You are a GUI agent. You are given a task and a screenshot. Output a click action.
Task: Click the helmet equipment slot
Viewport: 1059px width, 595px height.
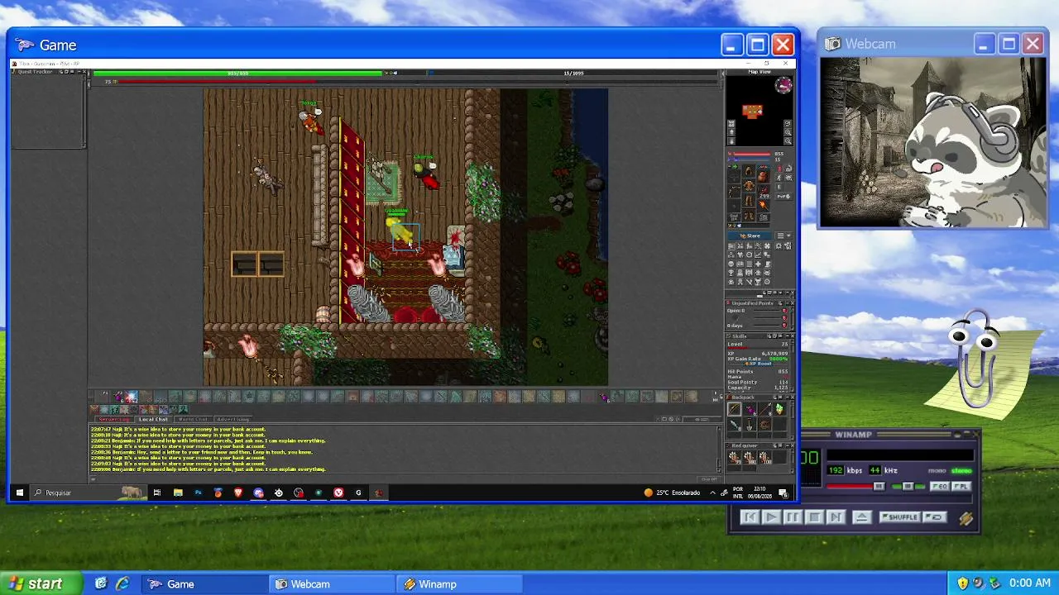pos(749,172)
